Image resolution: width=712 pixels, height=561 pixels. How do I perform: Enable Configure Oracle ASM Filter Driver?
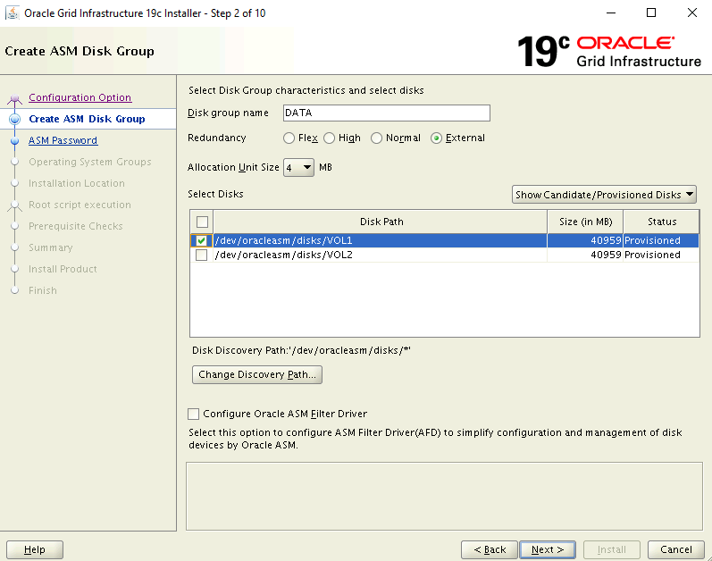pos(194,414)
